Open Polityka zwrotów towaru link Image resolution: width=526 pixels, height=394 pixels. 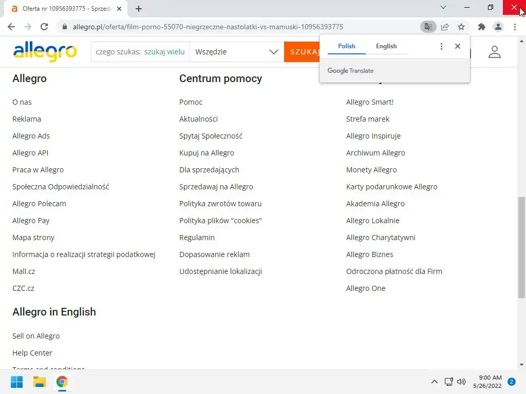220,204
